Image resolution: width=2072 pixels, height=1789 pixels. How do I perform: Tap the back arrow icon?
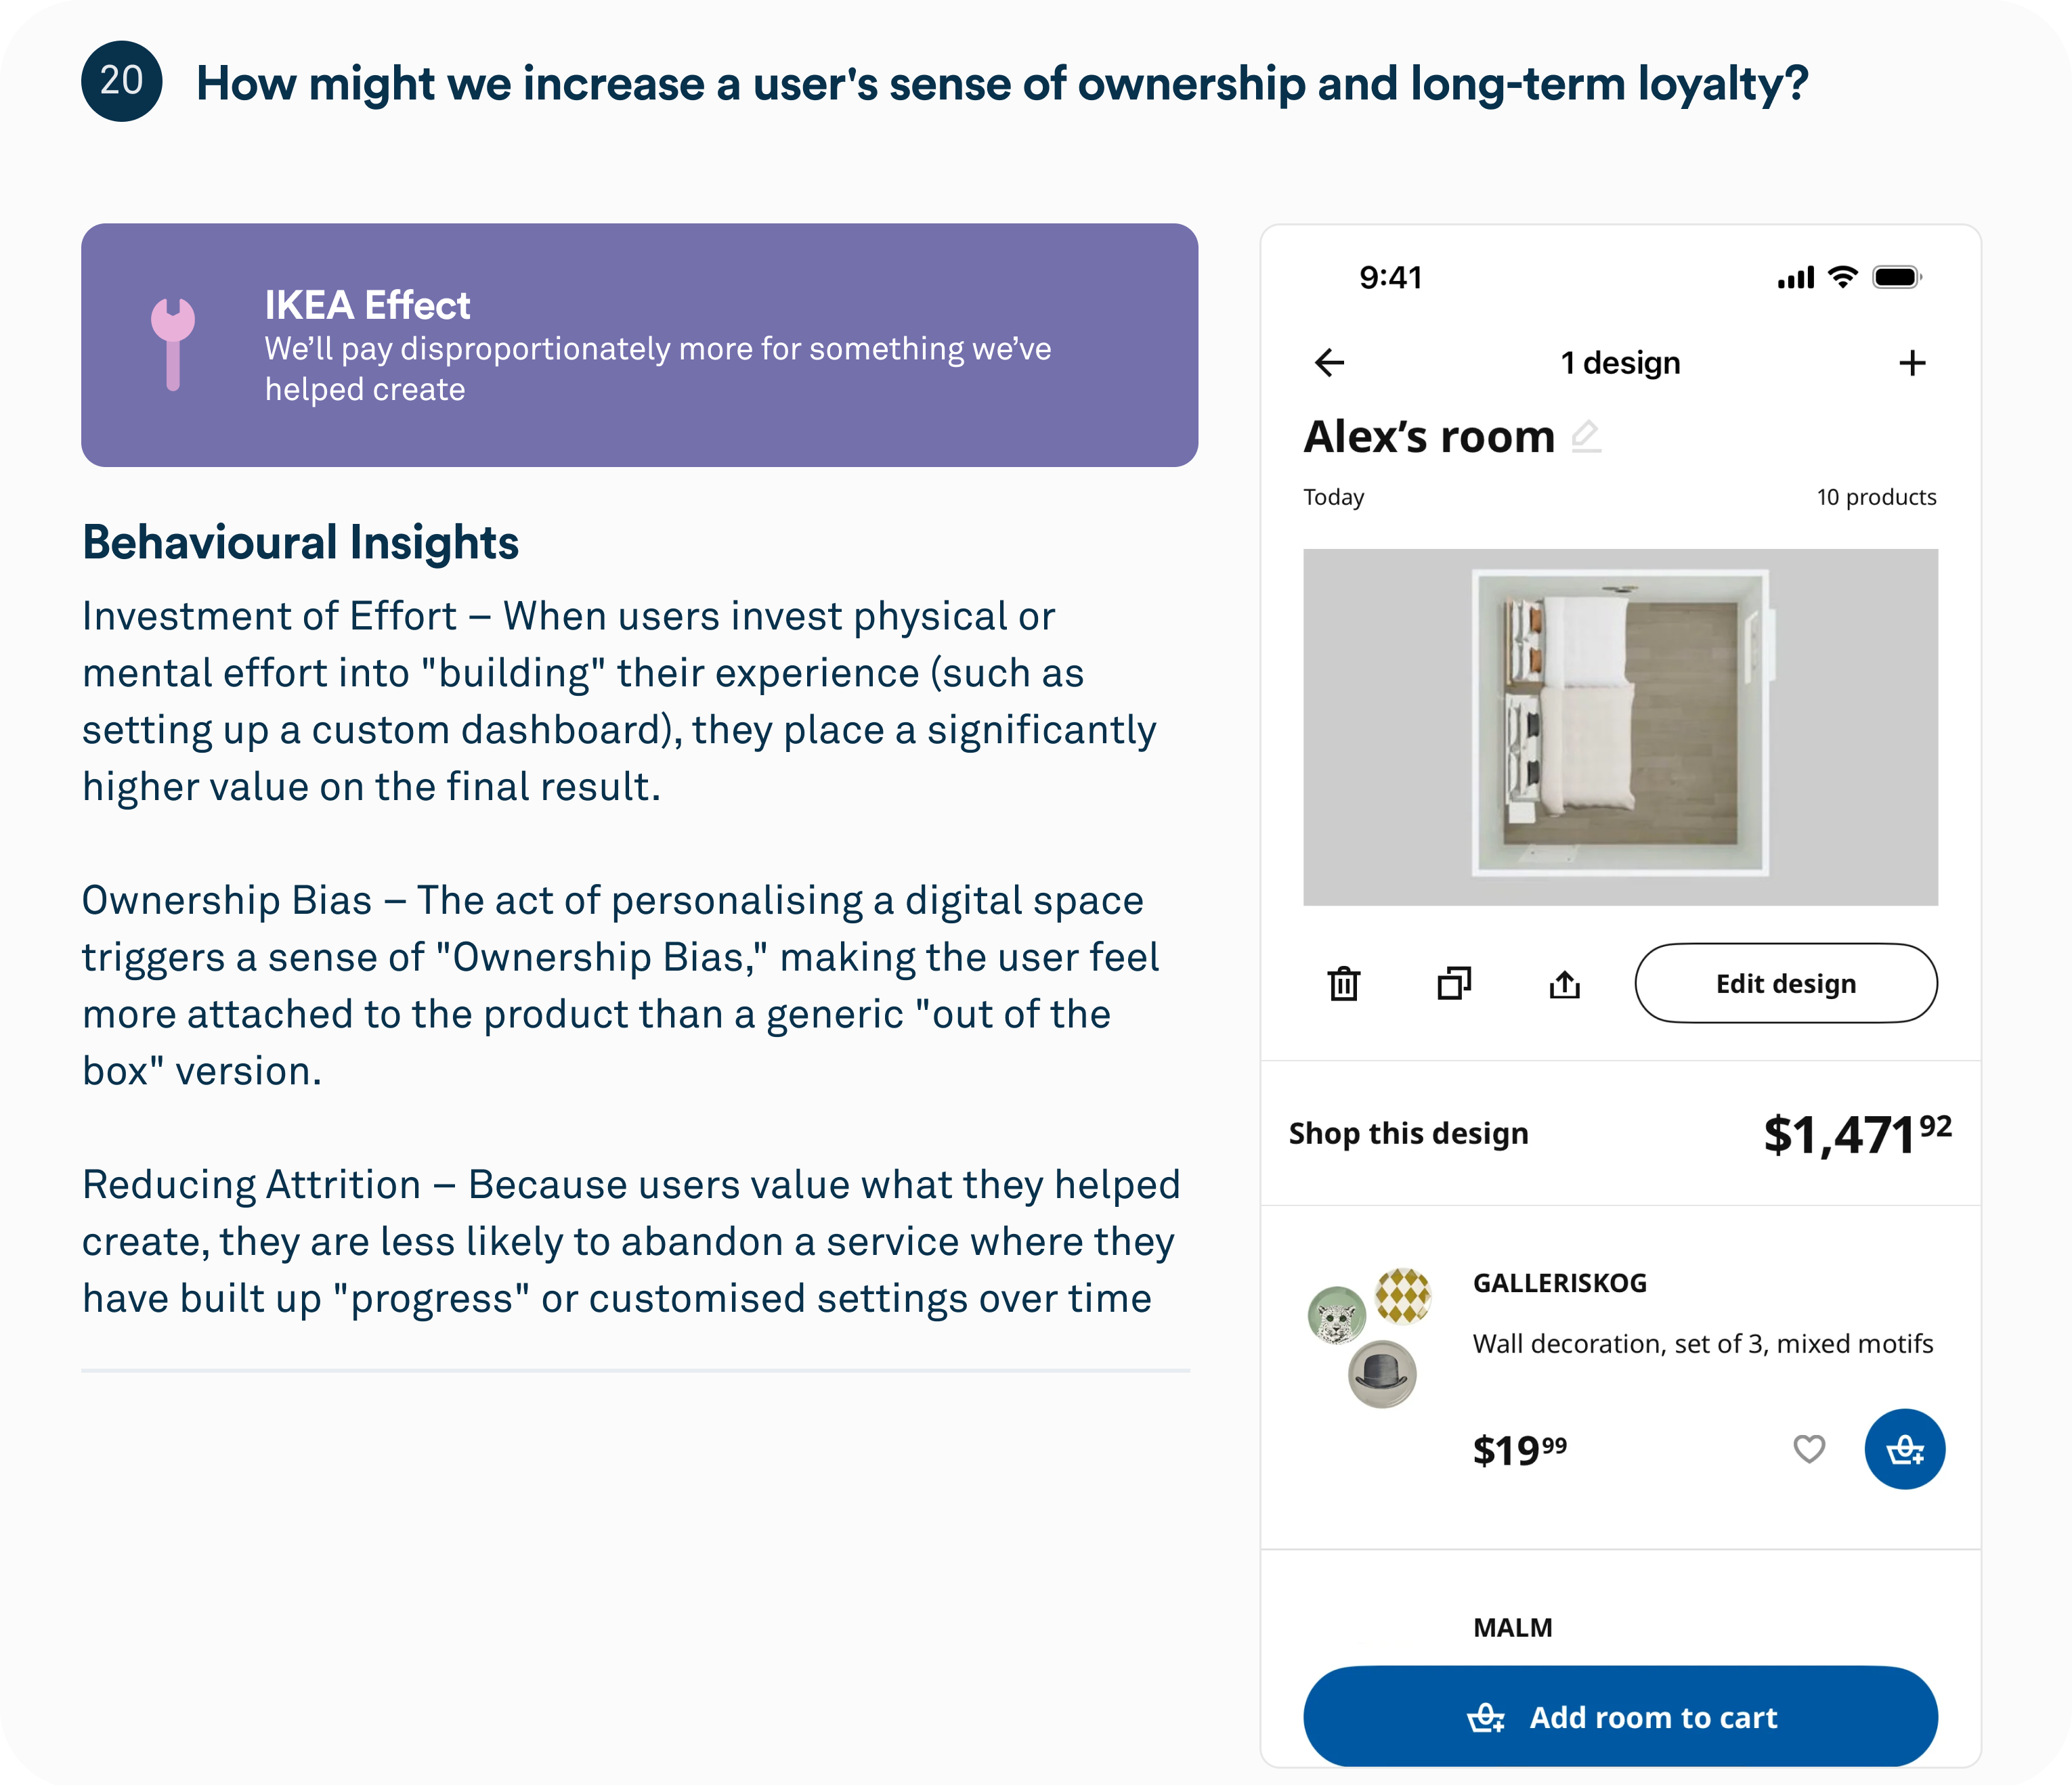1329,363
